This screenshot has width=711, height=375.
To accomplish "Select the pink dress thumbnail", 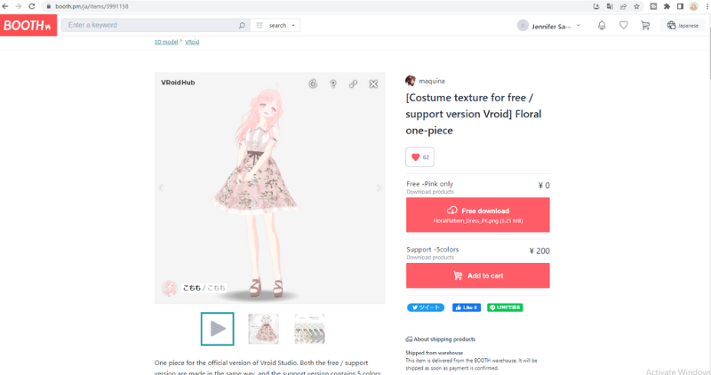I will coord(263,329).
